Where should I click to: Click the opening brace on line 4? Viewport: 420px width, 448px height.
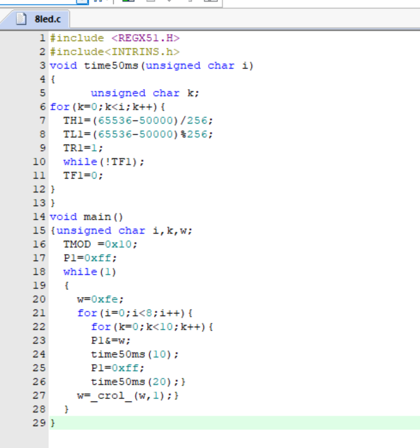pos(53,79)
